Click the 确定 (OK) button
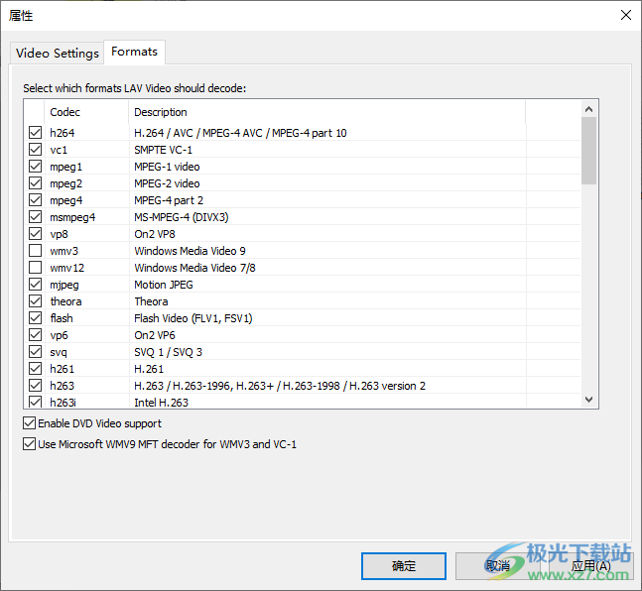Screen dimensions: 642x591 (x=404, y=566)
